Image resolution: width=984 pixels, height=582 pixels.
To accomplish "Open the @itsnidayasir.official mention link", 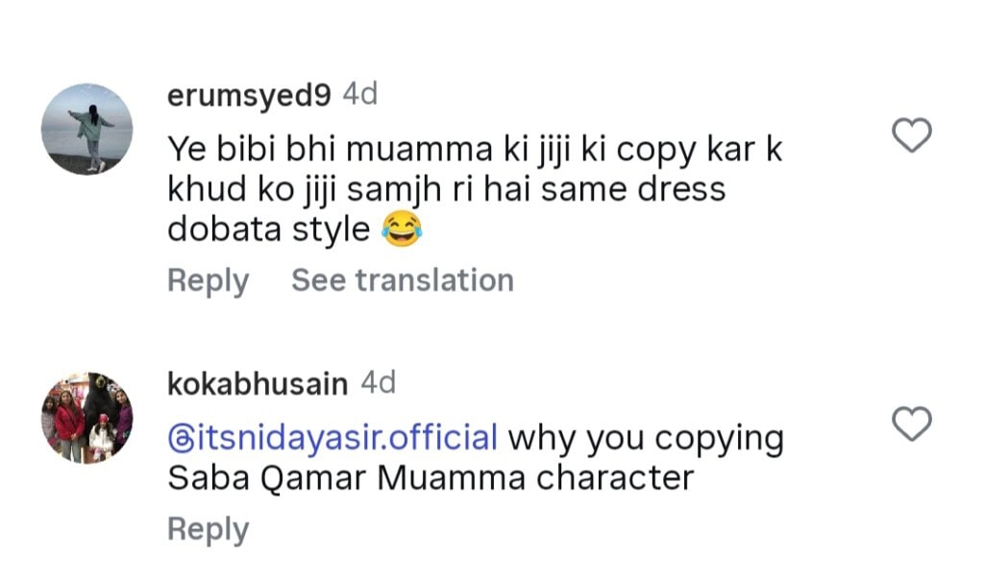I will pyautogui.click(x=331, y=437).
